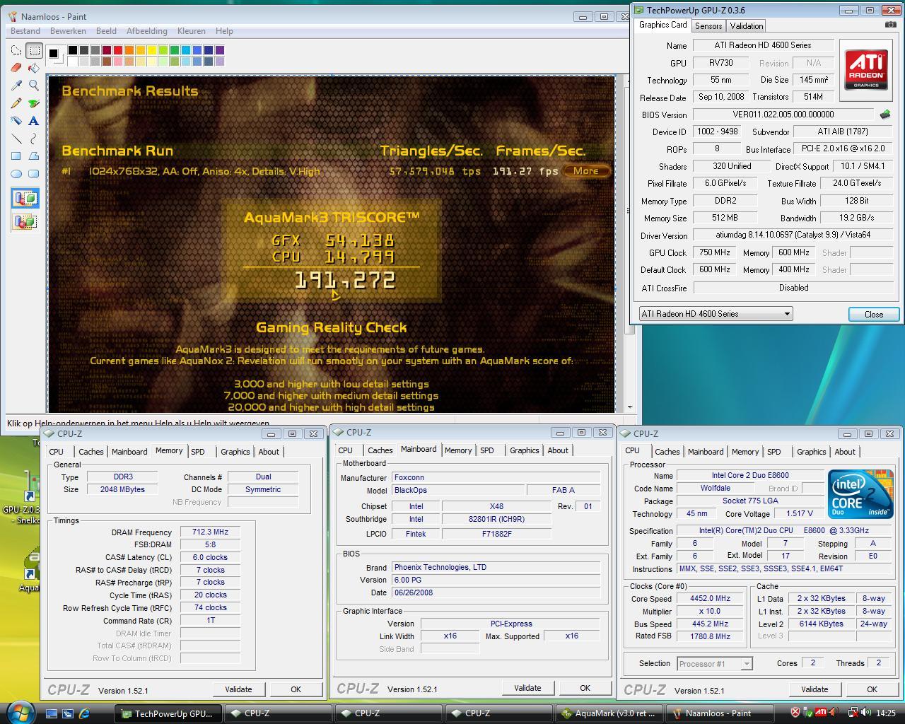Click the Rated FSB value 1780.8 MHz

point(710,636)
